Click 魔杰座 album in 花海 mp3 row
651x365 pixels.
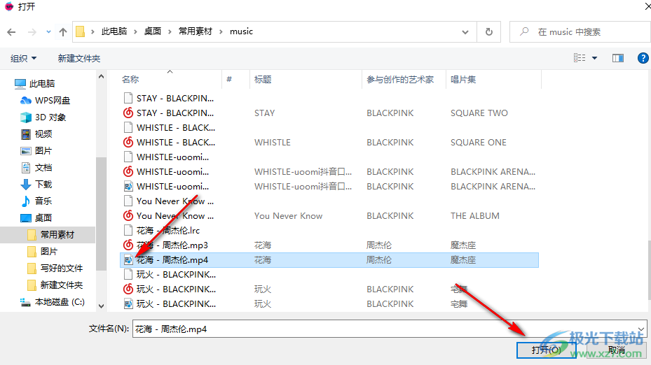coord(463,245)
